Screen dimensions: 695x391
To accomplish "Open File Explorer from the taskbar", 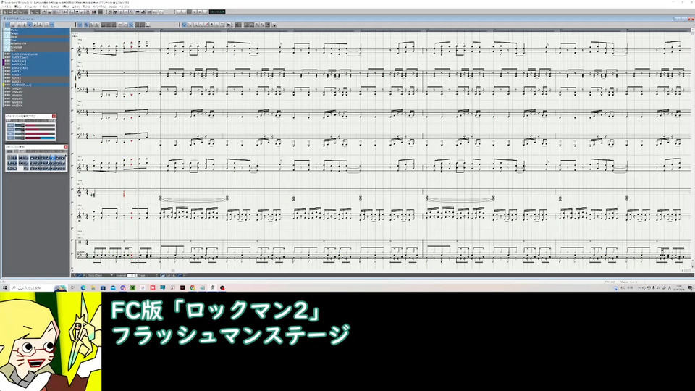I will pos(93,287).
